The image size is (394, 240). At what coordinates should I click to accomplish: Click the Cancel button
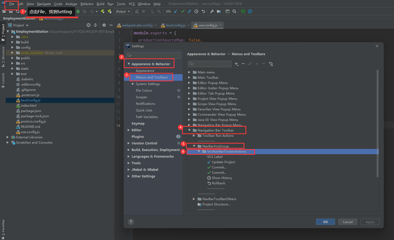[348, 222]
